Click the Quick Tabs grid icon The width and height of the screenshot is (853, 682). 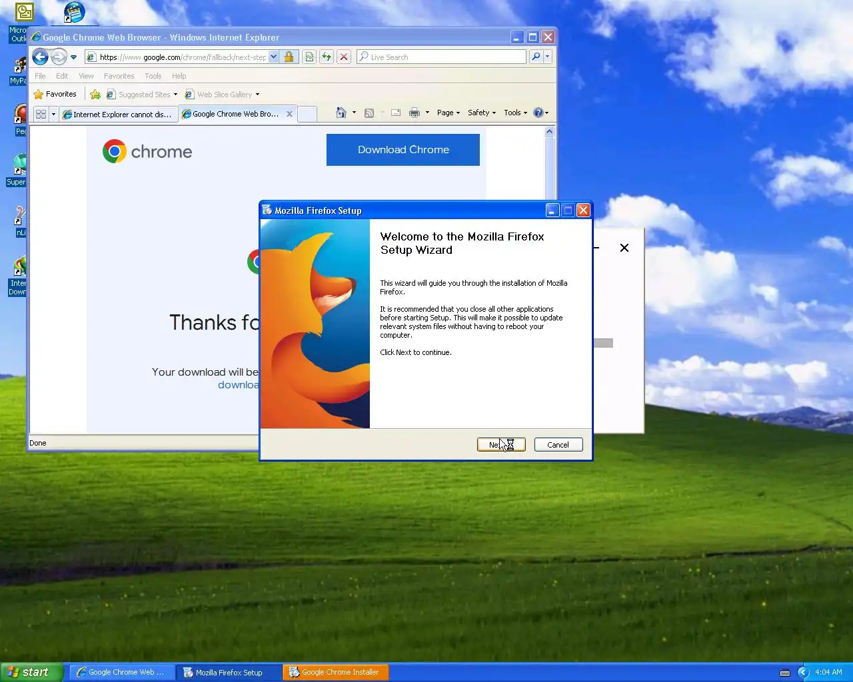click(x=41, y=114)
